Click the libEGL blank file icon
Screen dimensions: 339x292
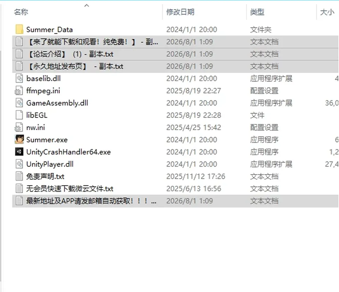(19, 115)
